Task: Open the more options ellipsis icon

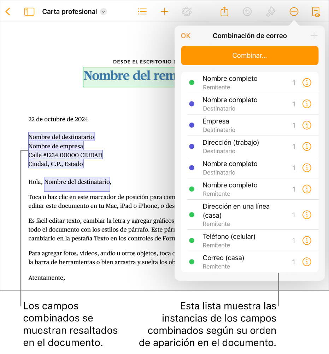Action: tap(294, 12)
